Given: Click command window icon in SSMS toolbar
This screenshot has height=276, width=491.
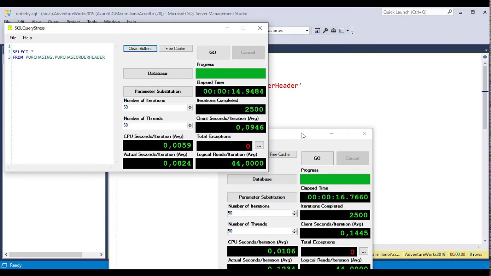Looking at the screenshot, I should click(x=341, y=31).
